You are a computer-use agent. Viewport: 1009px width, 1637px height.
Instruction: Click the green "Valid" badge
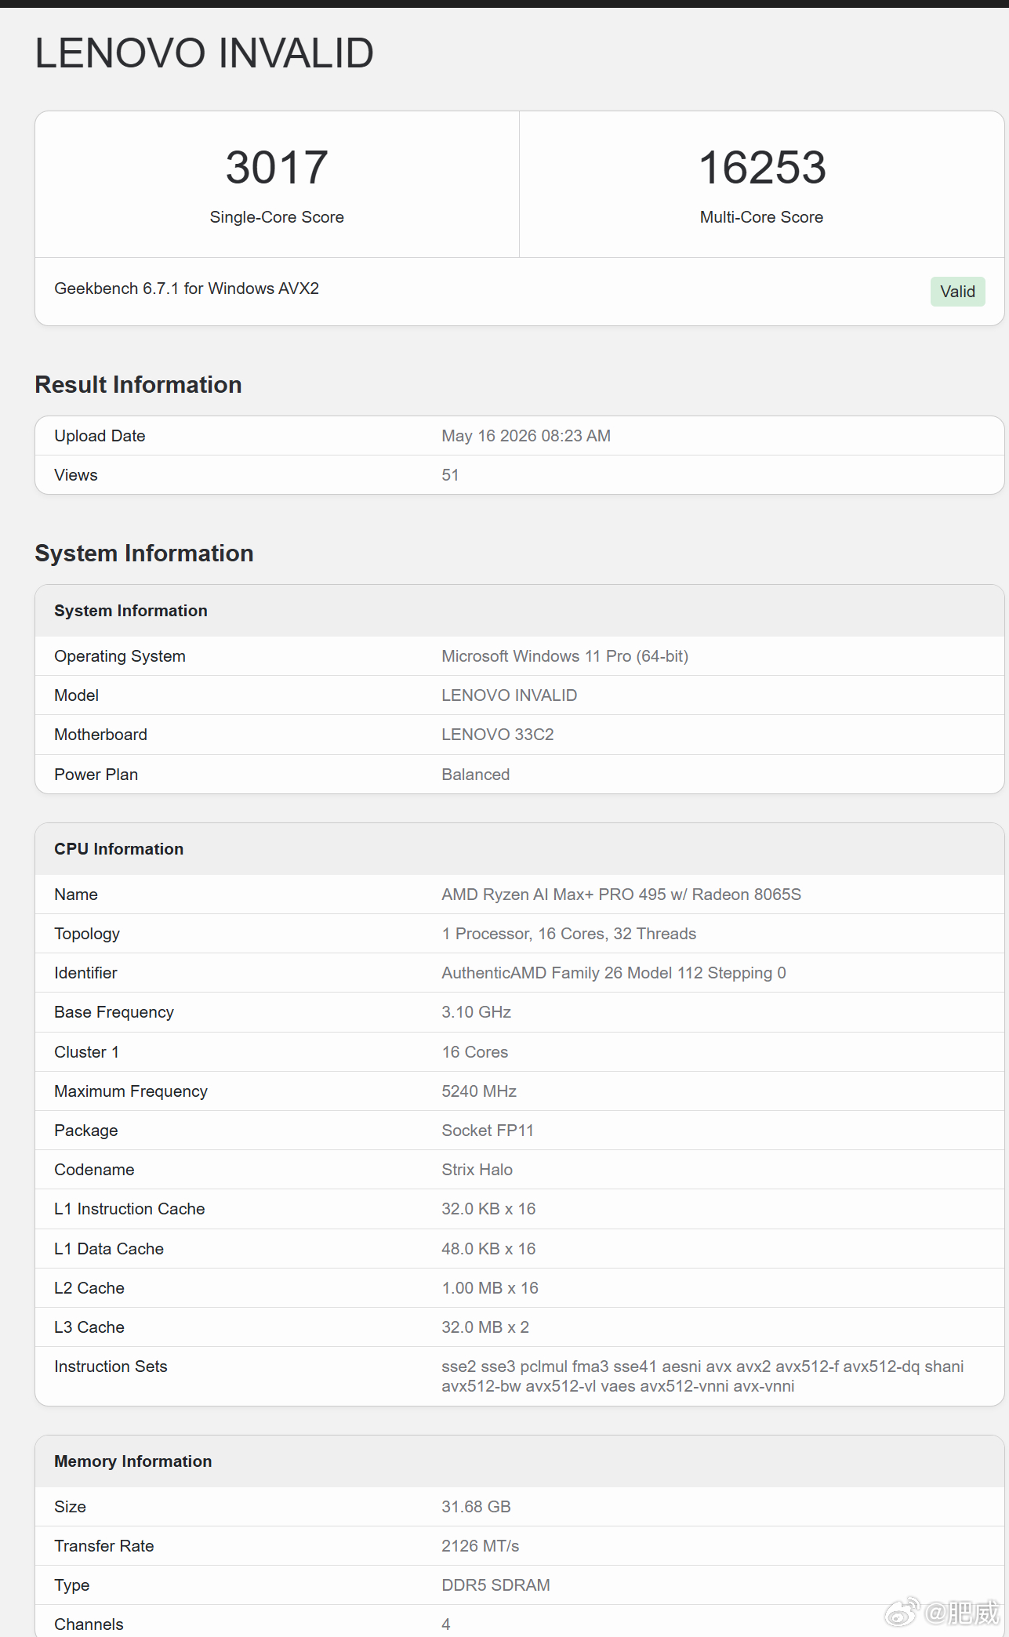tap(957, 292)
